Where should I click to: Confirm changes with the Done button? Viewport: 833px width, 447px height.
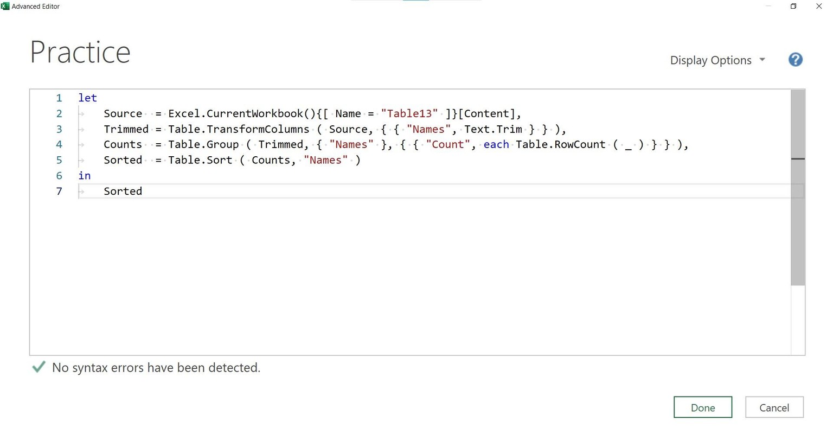coord(703,407)
